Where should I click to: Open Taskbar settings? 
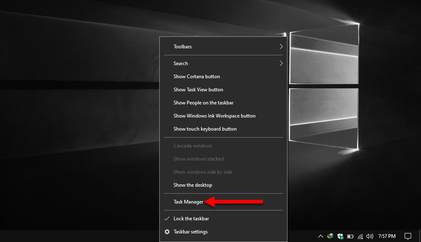(223, 232)
